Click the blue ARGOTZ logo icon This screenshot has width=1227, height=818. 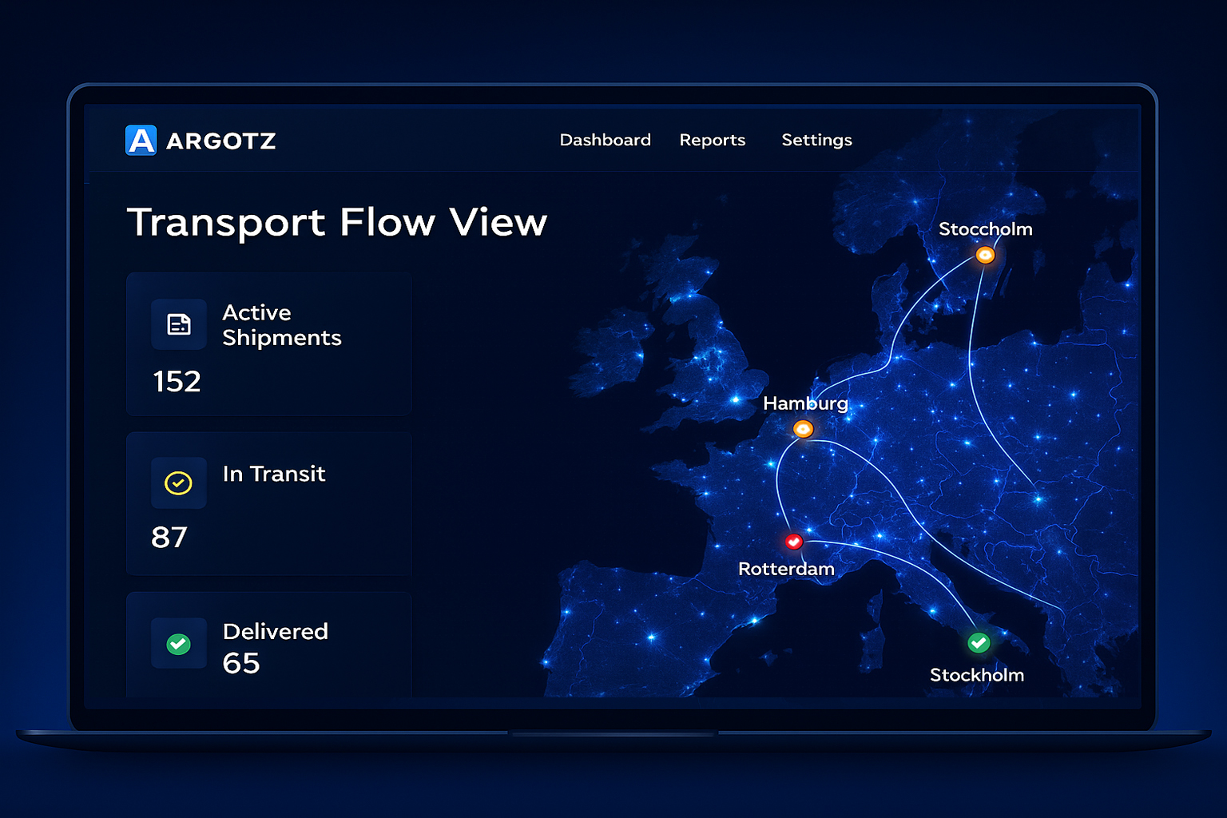tap(141, 141)
